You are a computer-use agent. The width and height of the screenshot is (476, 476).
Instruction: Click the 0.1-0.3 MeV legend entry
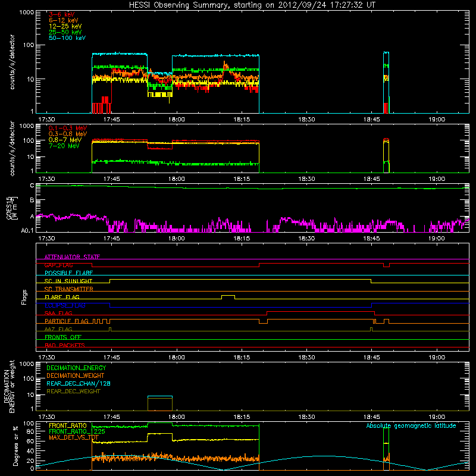68,128
